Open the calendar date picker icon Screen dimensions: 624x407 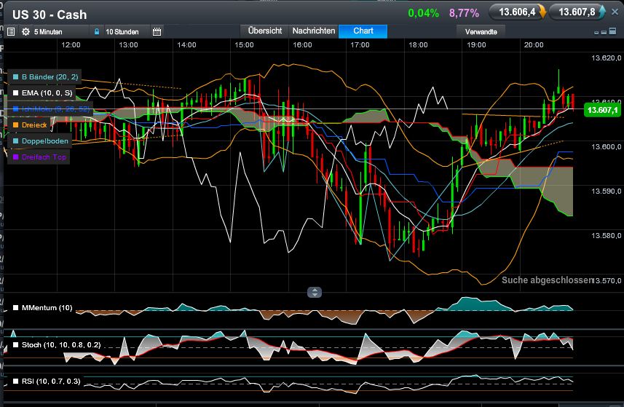click(x=157, y=32)
